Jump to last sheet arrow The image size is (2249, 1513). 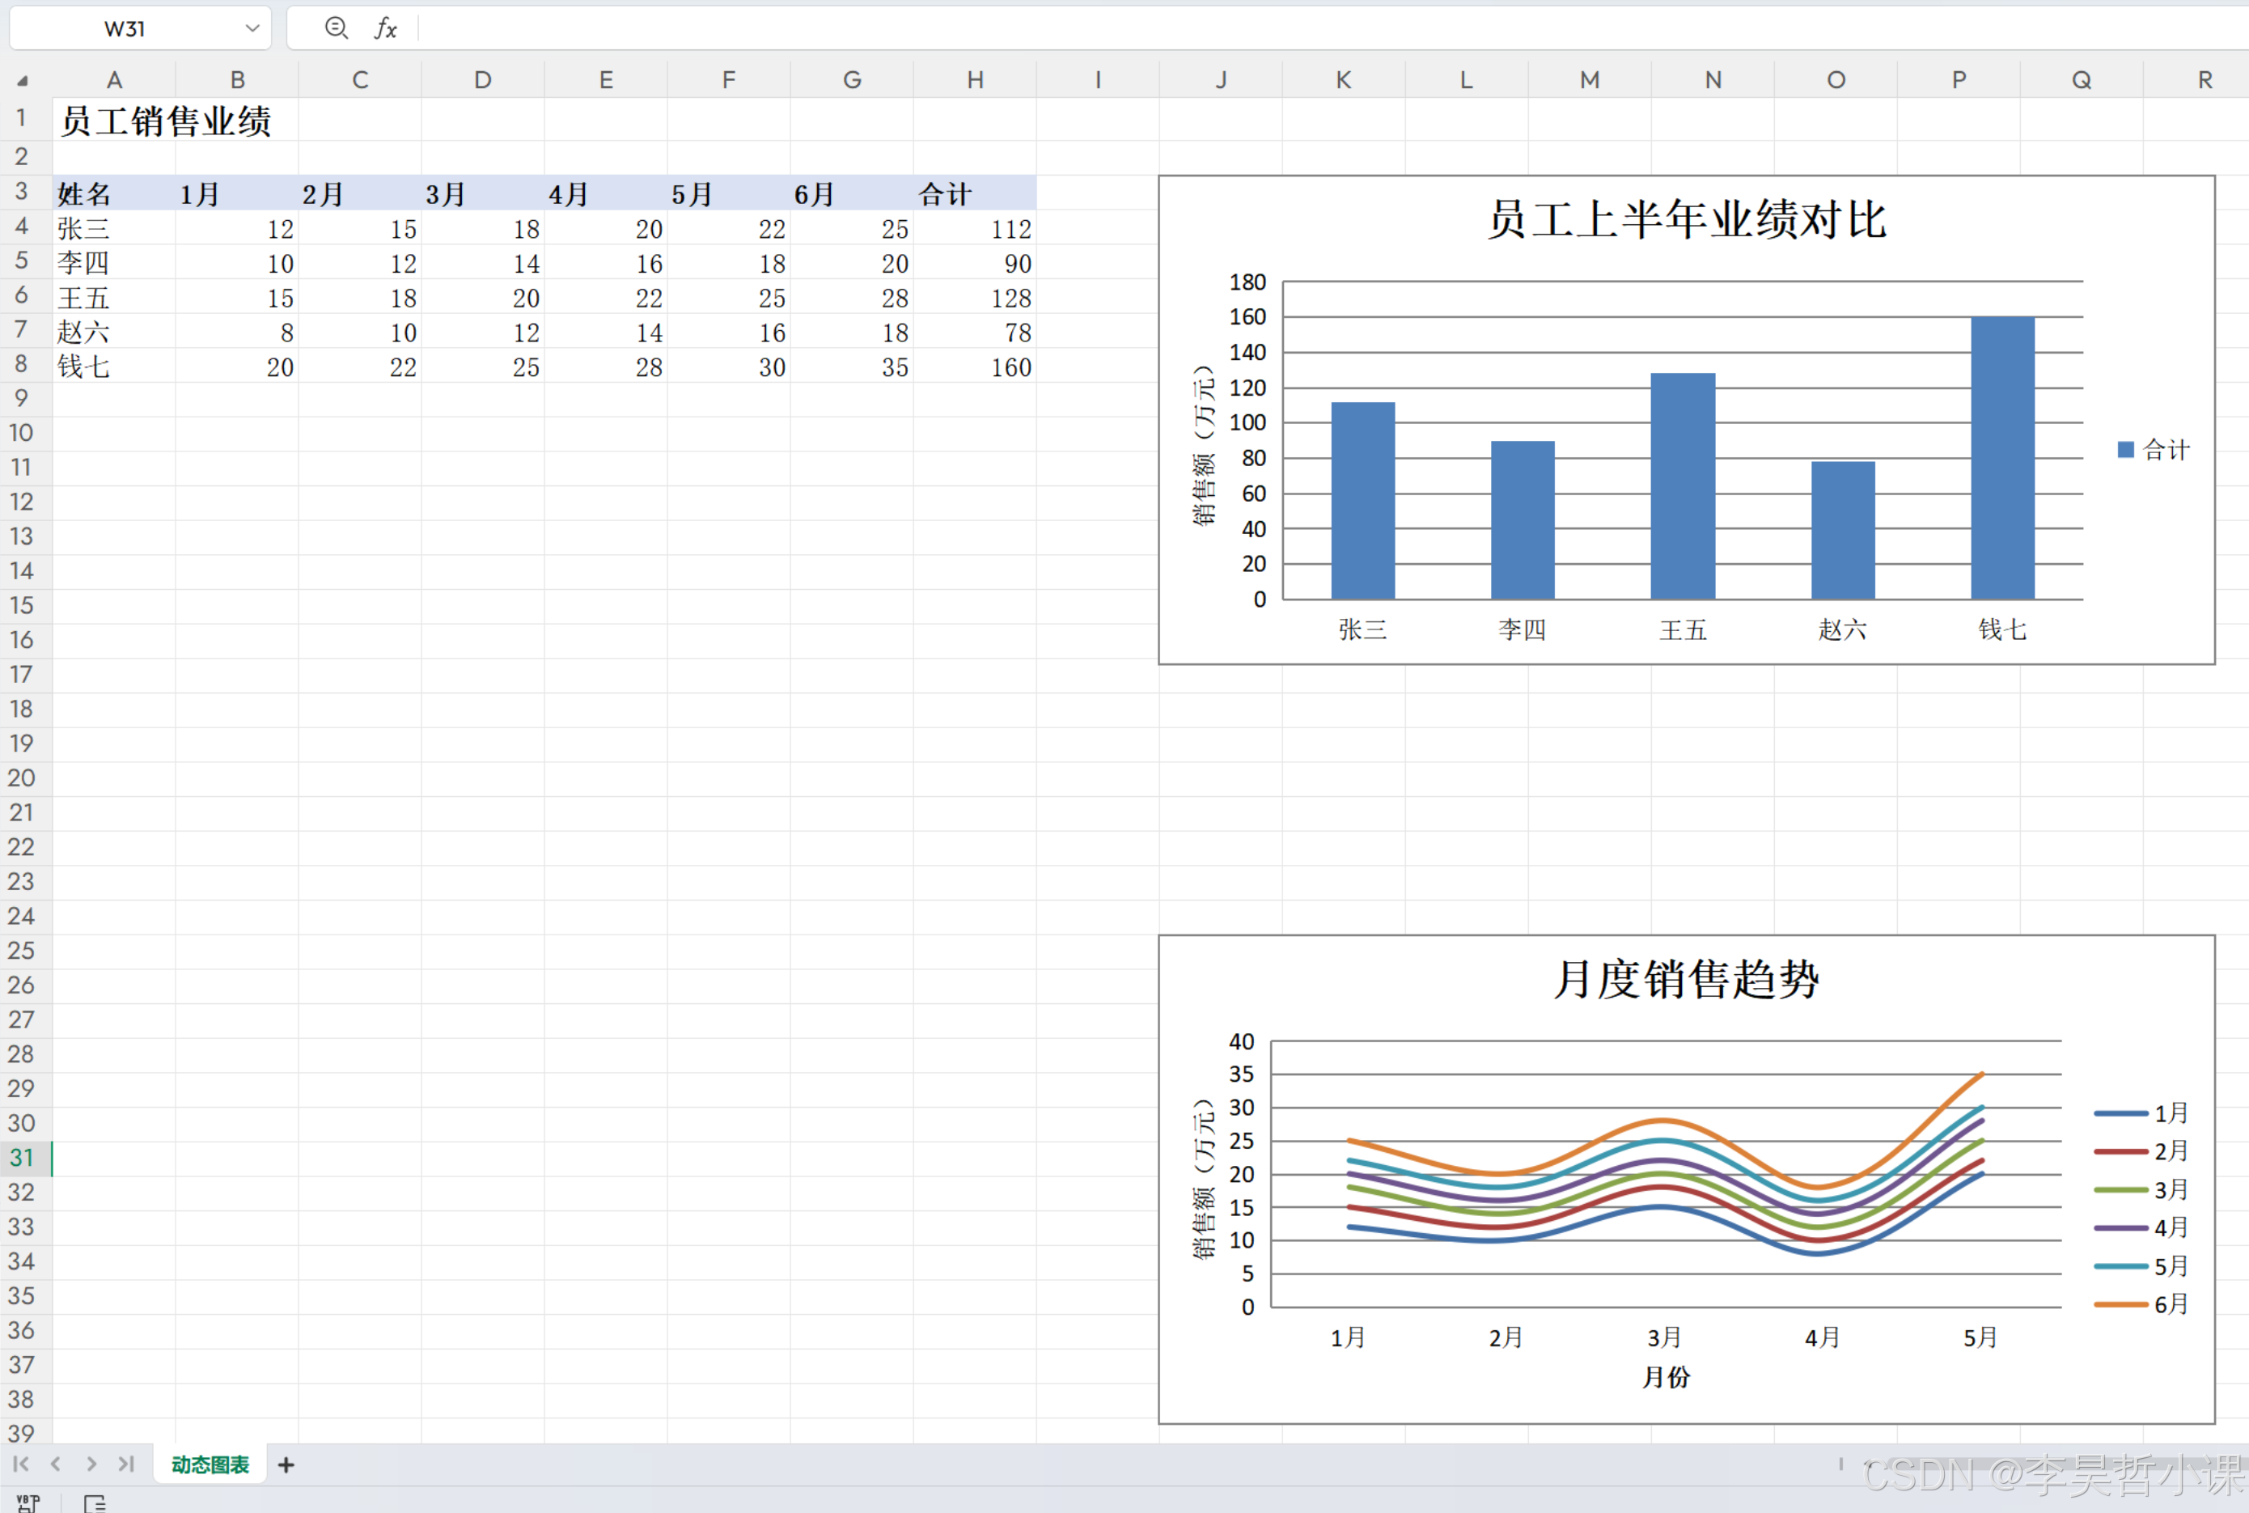click(x=126, y=1464)
